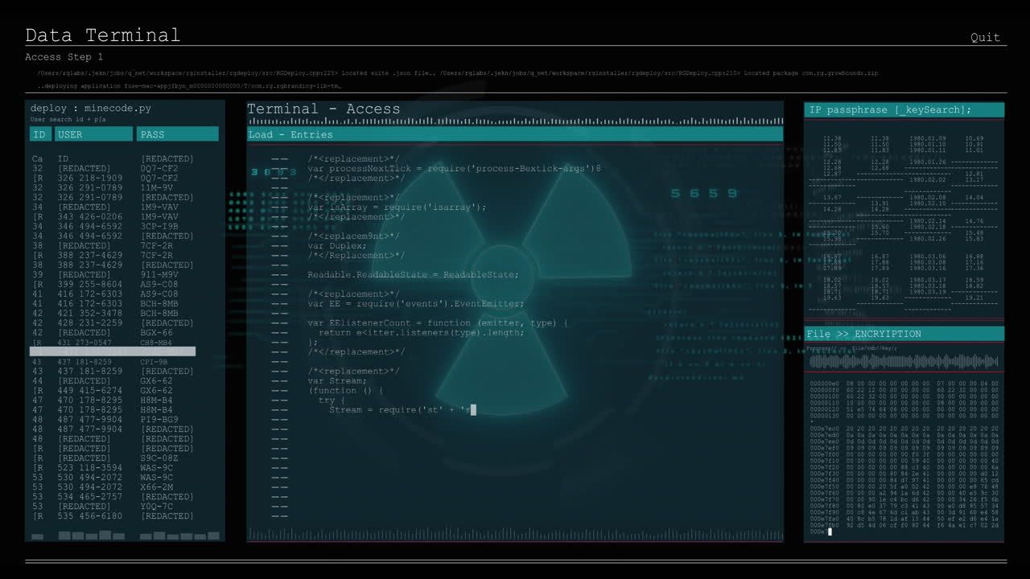Select the PASS column header
The height and width of the screenshot is (579, 1030).
point(177,133)
